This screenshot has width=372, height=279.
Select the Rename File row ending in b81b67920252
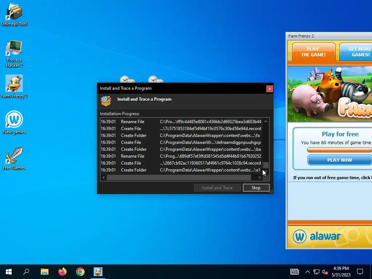click(181, 156)
